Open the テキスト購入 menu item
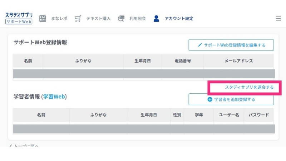 tap(98, 18)
